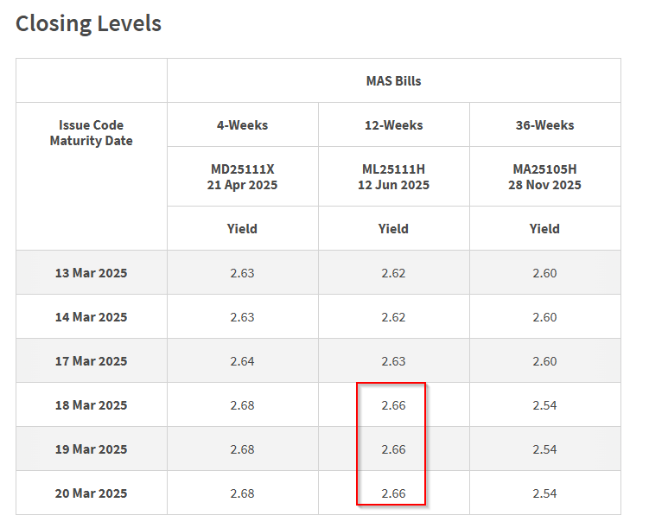649x528 pixels.
Task: Click issue code MD25111X 21 Apr 2025
Action: [x=243, y=176]
